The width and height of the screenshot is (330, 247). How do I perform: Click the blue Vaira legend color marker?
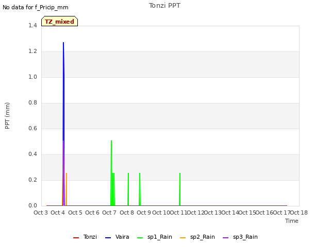(x=108, y=238)
